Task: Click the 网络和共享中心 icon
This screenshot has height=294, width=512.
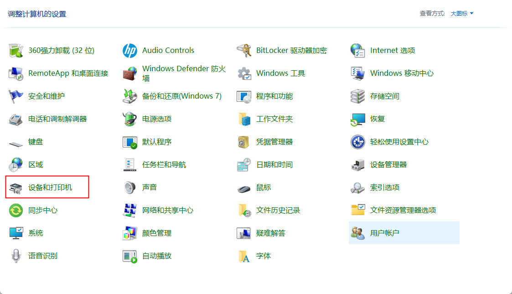Action: coord(129,210)
